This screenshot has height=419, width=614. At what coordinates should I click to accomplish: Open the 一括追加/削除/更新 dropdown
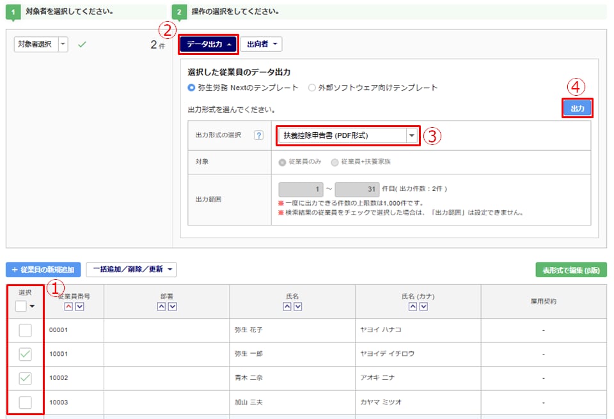pyautogui.click(x=131, y=270)
